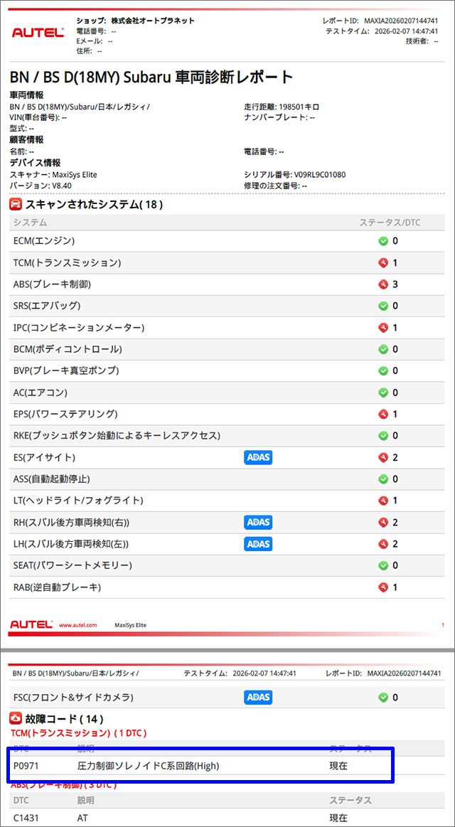
Task: Click the red warning icon beside 故障コード (14)
Action: pyautogui.click(x=16, y=718)
